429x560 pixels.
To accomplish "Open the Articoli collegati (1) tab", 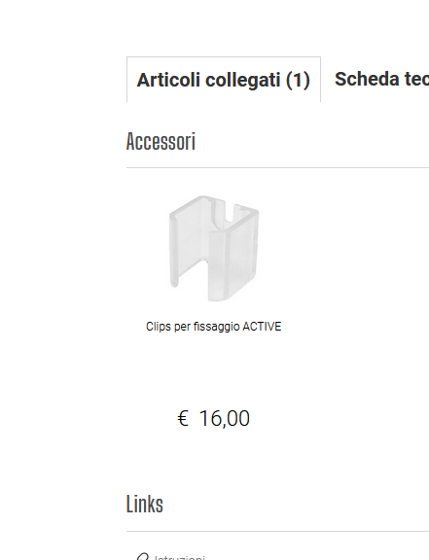I will 224,80.
